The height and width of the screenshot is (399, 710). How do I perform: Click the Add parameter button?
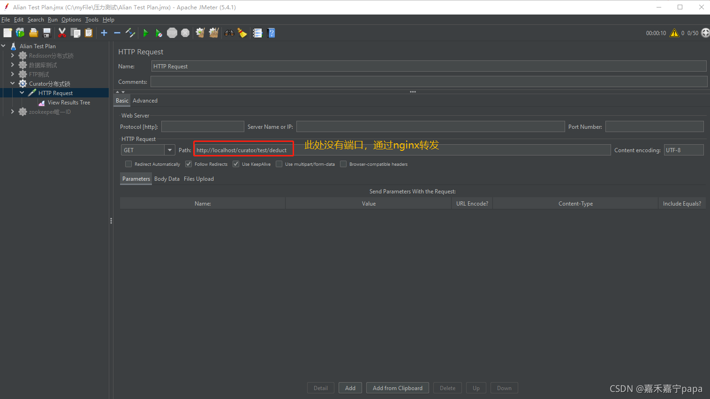pyautogui.click(x=350, y=388)
